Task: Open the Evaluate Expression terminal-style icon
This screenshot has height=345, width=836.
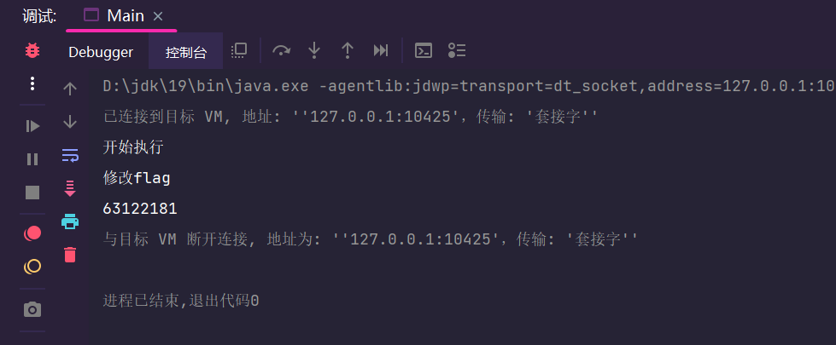Action: click(424, 50)
